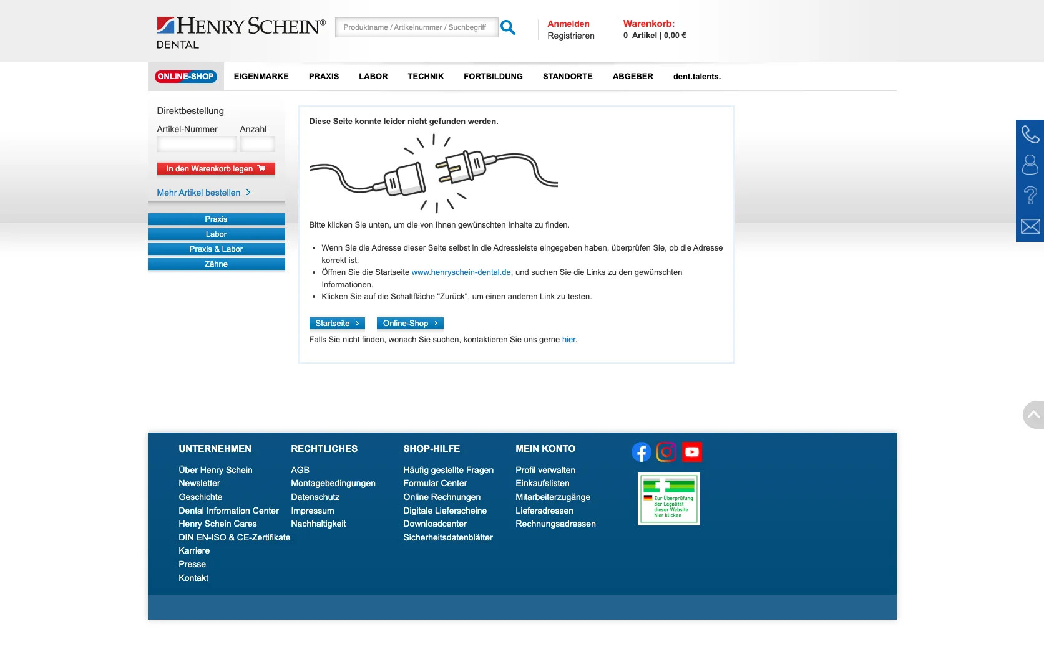Click the Henry Schein Dental logo
Screen dimensions: 1044x652
[x=241, y=33]
